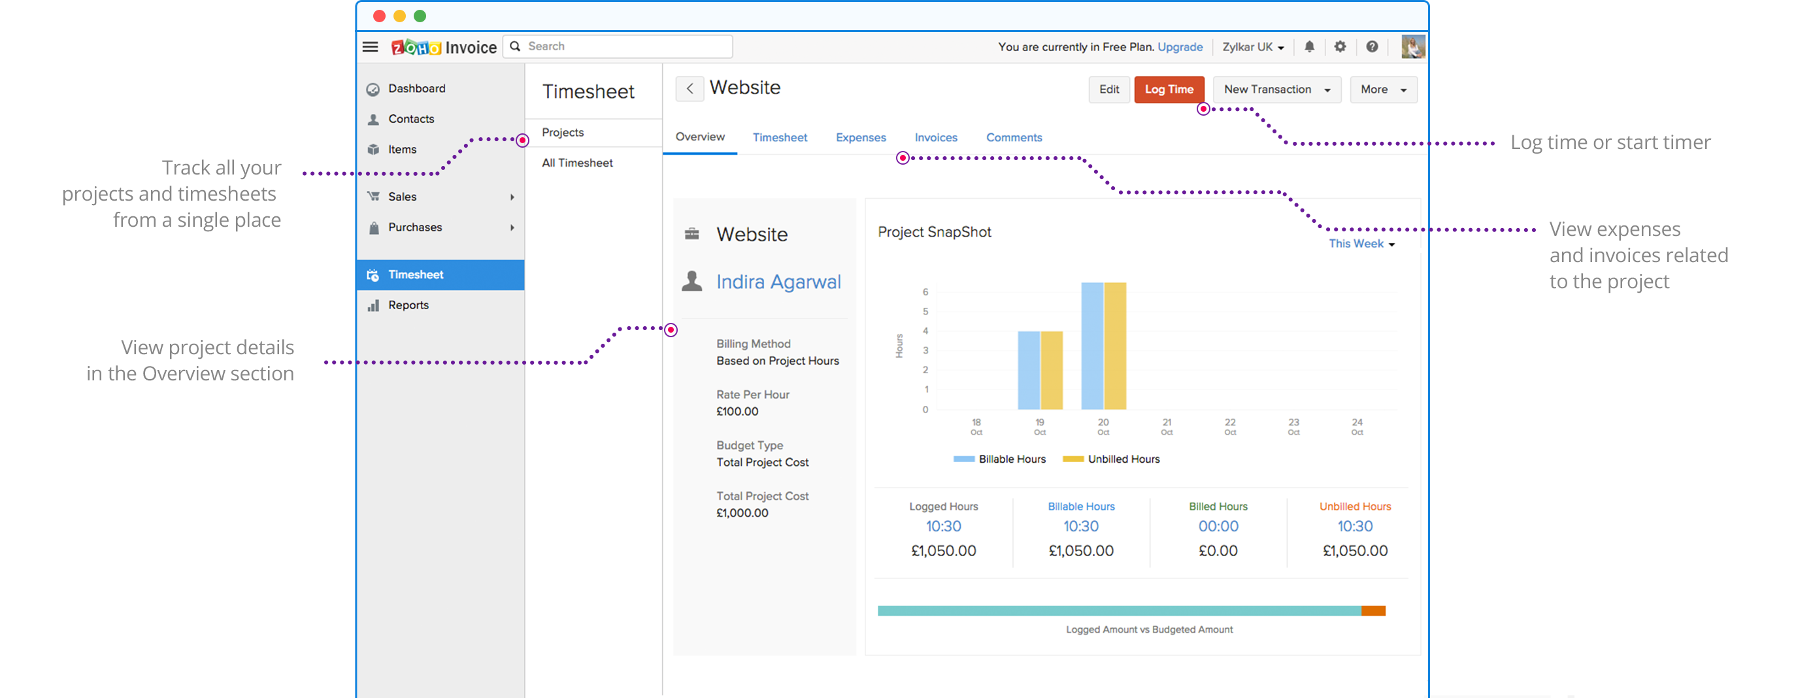Image resolution: width=1813 pixels, height=698 pixels.
Task: Switch to the Expenses tab
Action: click(x=860, y=138)
